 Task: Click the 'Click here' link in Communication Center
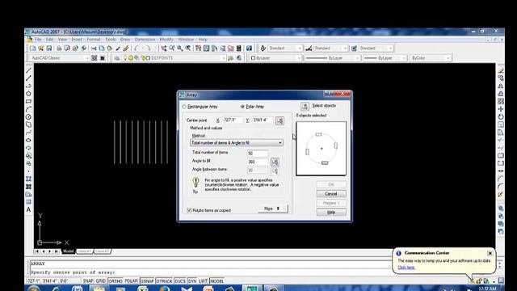coord(406,268)
